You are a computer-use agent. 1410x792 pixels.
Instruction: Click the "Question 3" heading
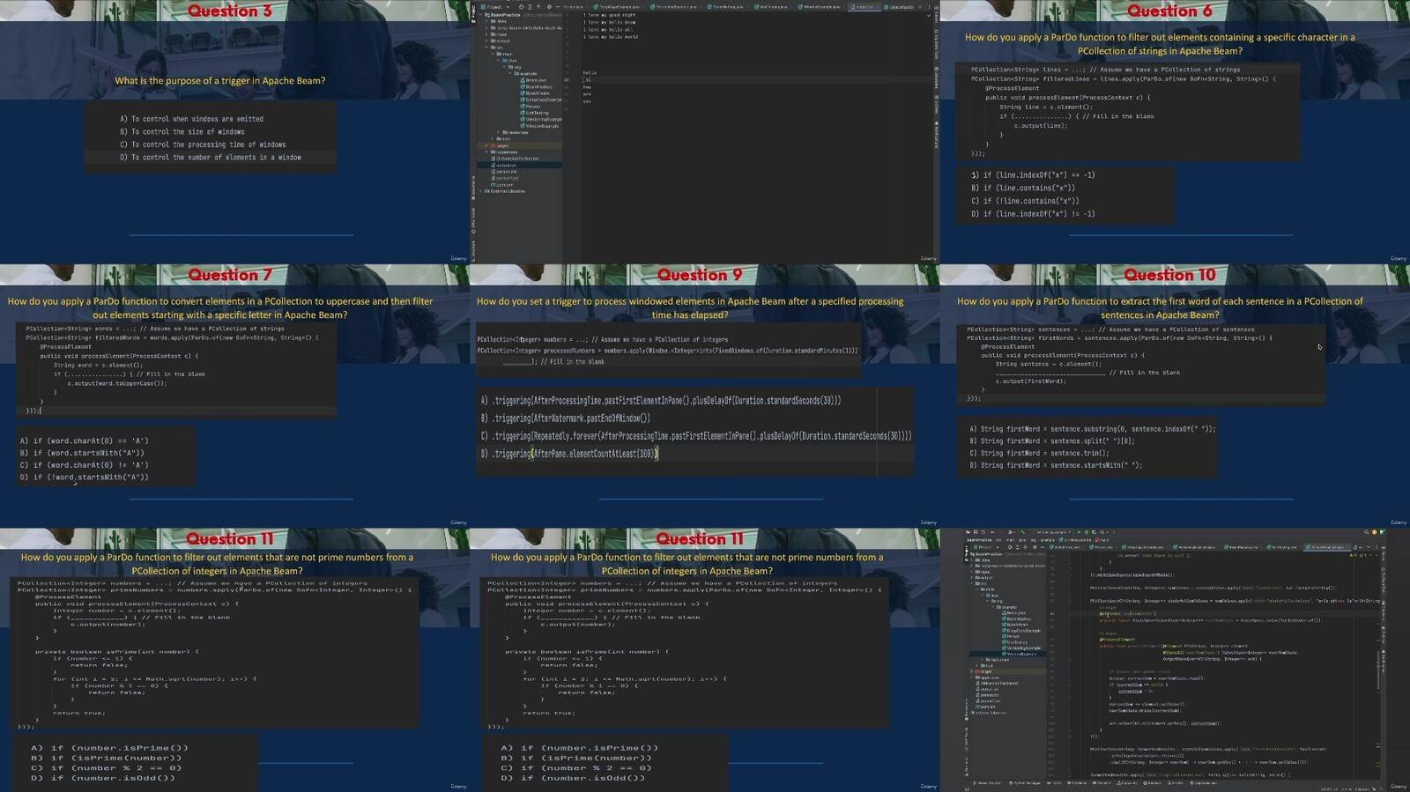[x=230, y=11]
